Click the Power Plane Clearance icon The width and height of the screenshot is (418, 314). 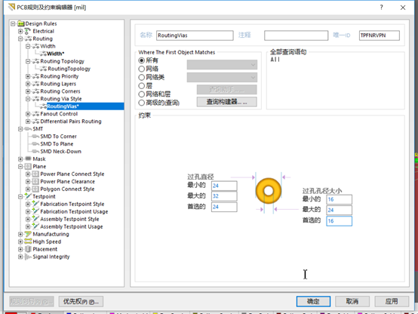[35, 181]
